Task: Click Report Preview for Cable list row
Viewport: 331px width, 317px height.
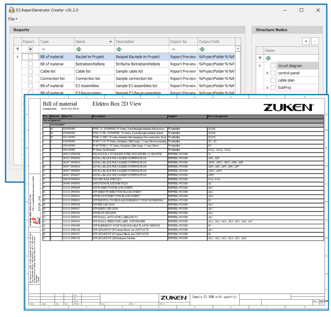Action: [183, 71]
